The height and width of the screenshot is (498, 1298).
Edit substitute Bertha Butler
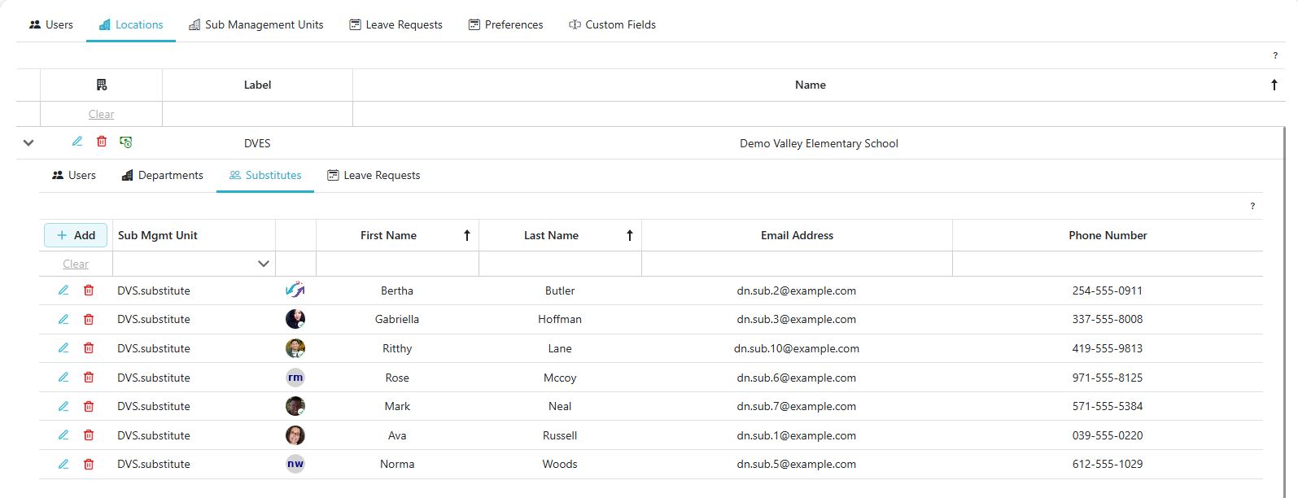point(63,290)
